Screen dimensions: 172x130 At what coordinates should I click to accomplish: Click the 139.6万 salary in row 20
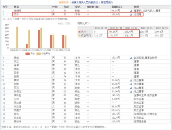[x=116, y=122]
